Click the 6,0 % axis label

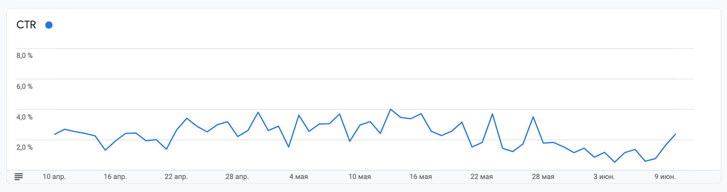click(24, 87)
